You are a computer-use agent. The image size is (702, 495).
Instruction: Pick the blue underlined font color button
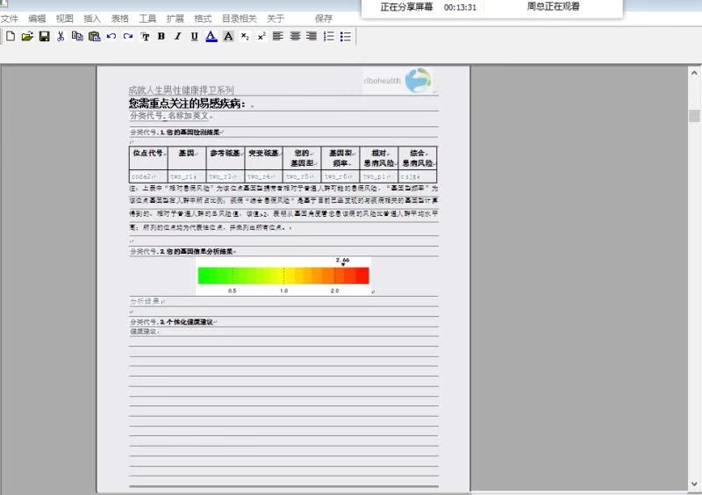click(211, 36)
